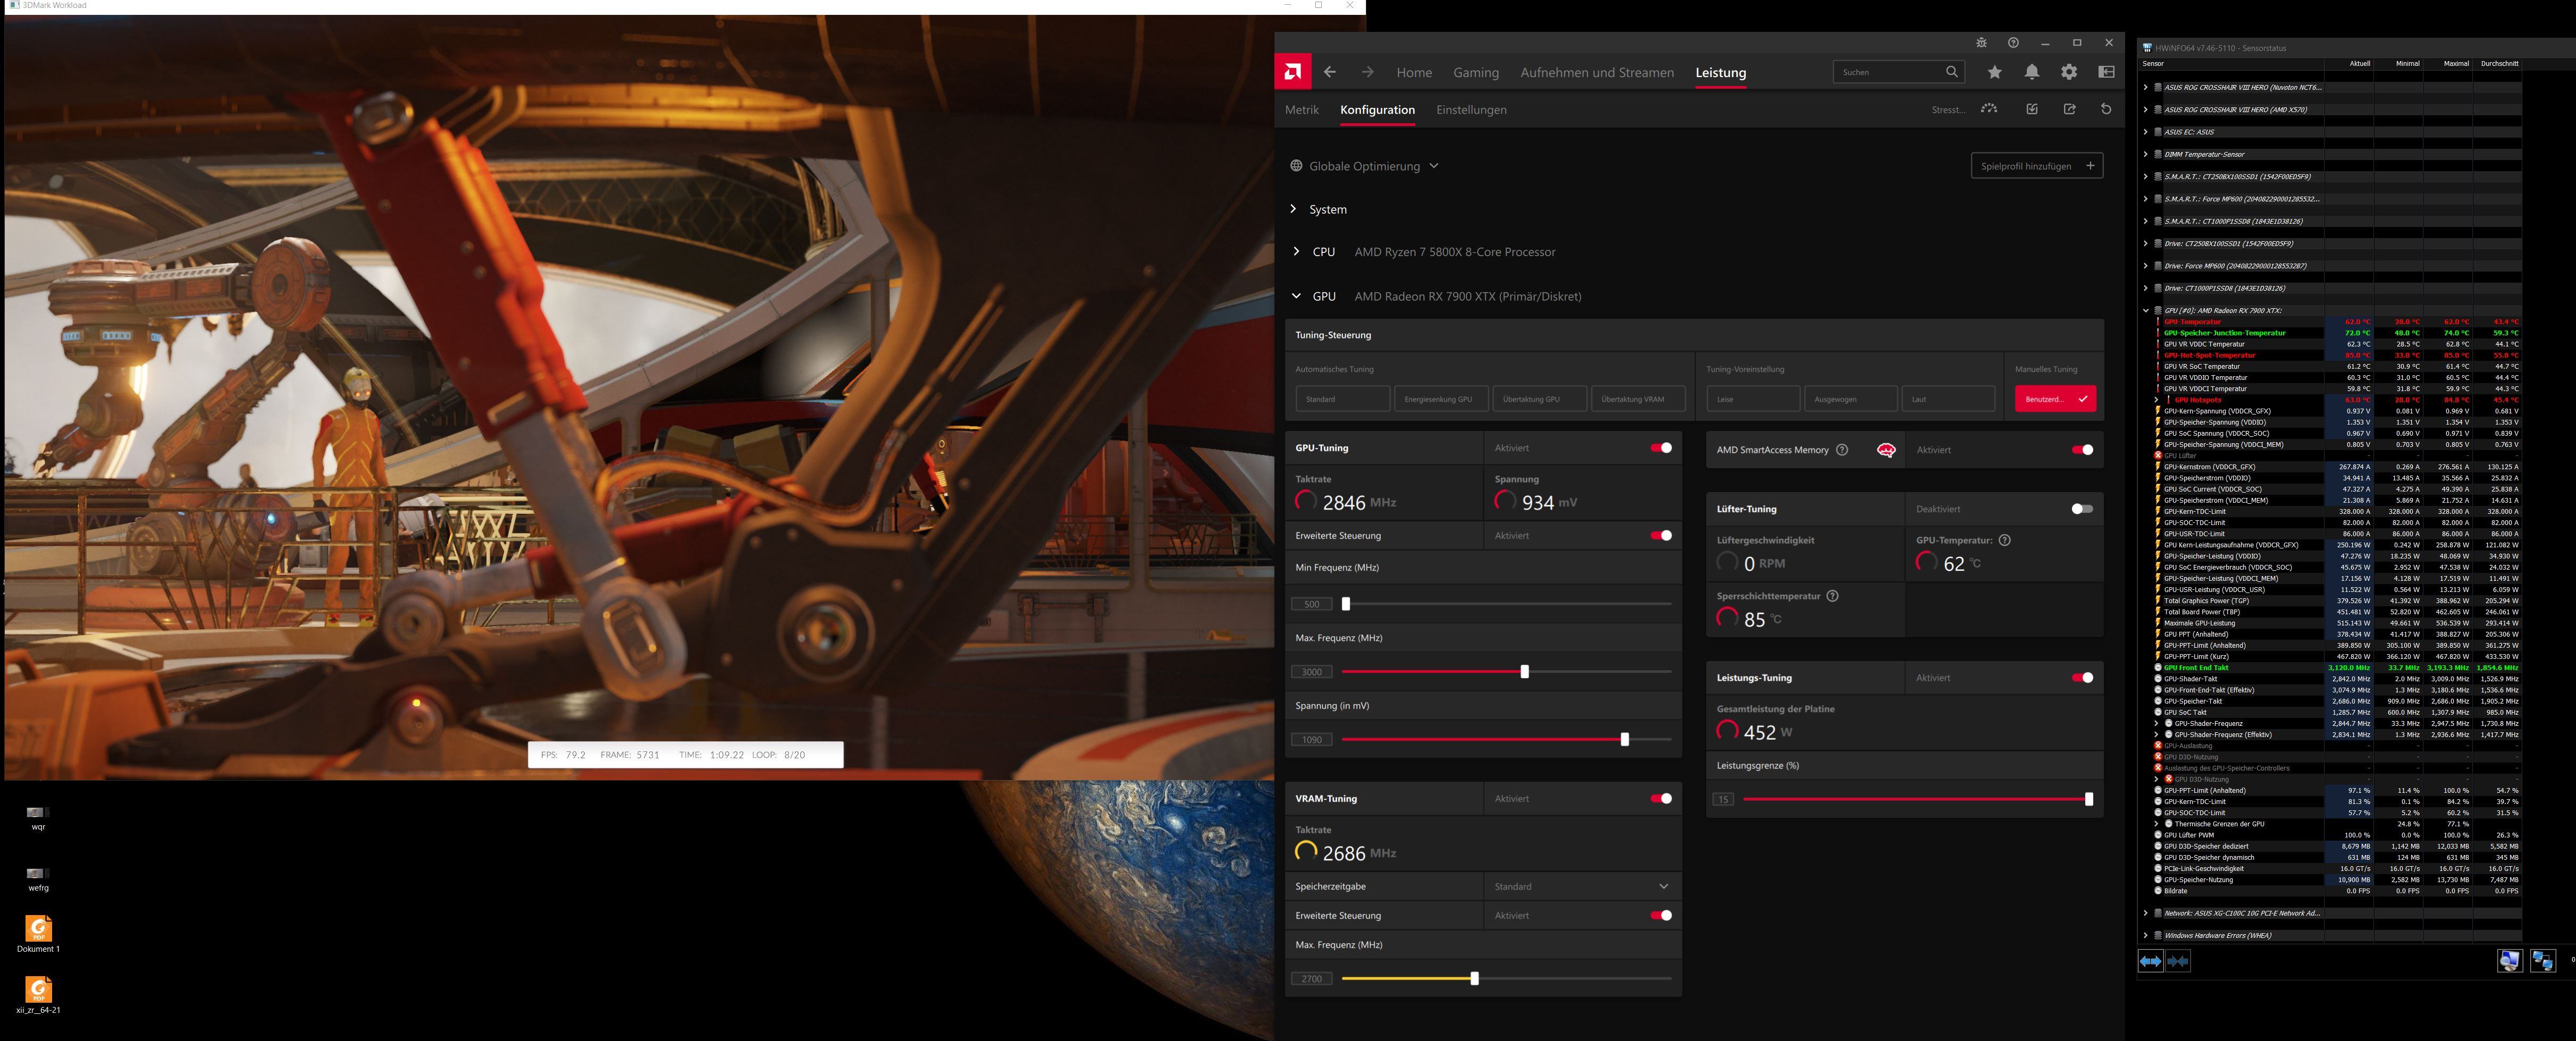
Task: Click the magnifier in the Suchen box
Action: pyautogui.click(x=1951, y=72)
